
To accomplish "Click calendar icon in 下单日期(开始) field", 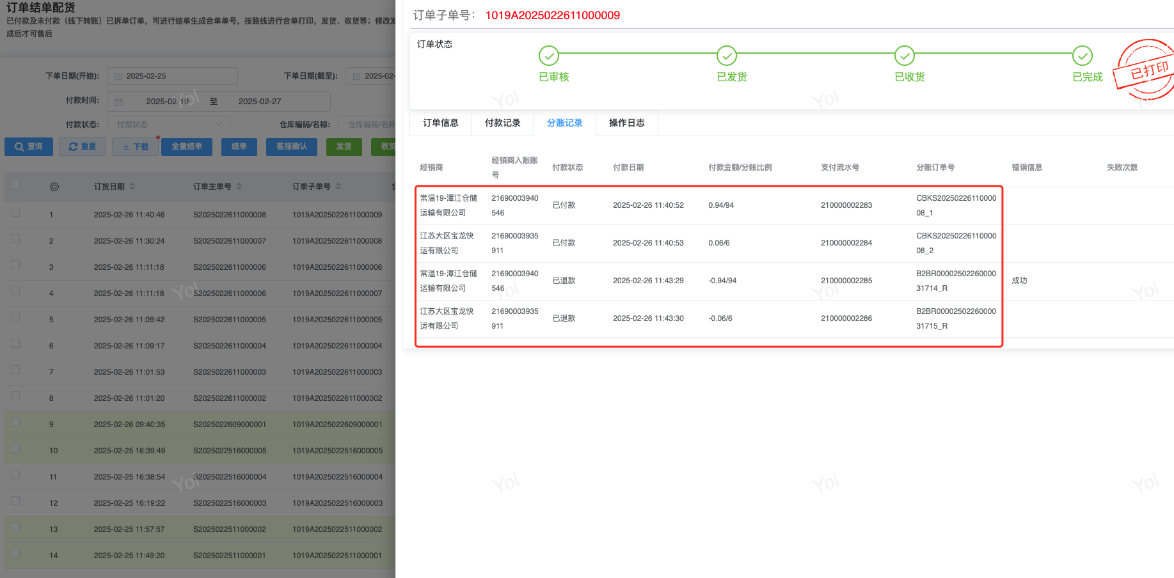I will pos(118,76).
